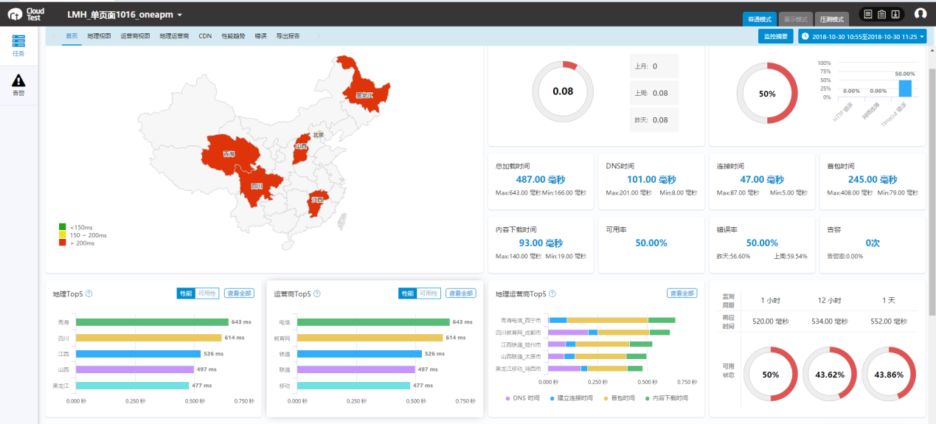Toggle DNS 时间 legend item

pos(523,397)
